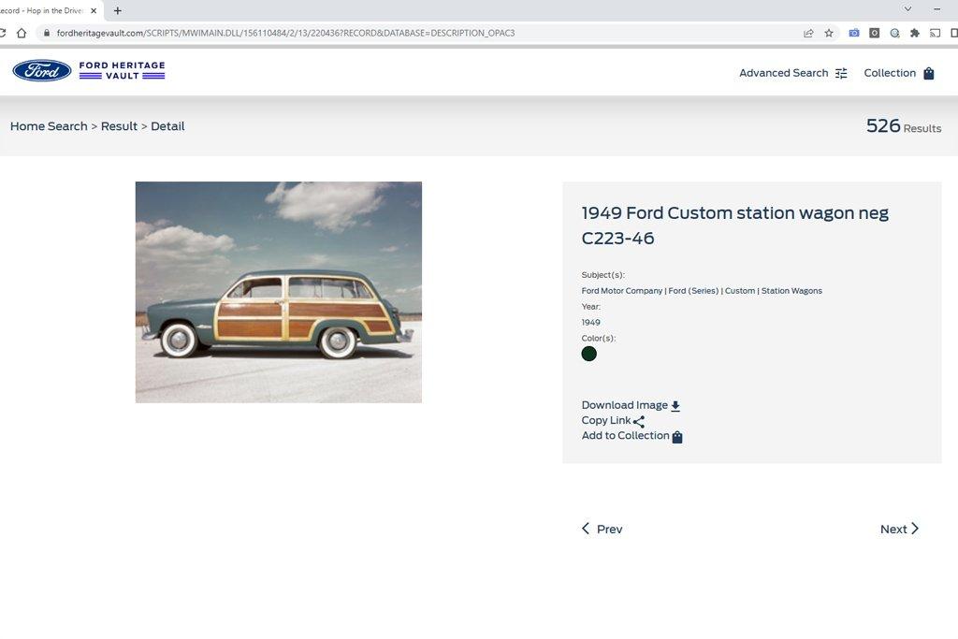958x639 pixels.
Task: Click the browser home icon
Action: (22, 33)
